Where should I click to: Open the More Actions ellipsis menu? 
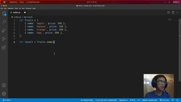pyautogui.click(x=177, y=12)
